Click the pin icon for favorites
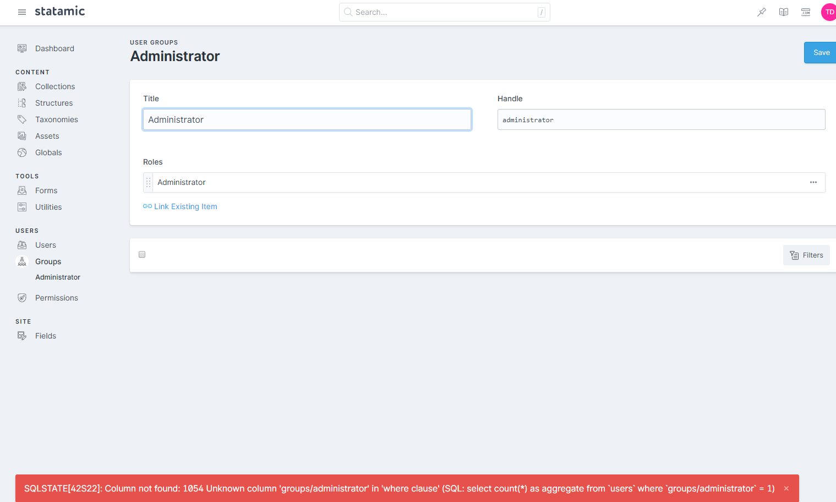The width and height of the screenshot is (836, 502). (x=761, y=12)
